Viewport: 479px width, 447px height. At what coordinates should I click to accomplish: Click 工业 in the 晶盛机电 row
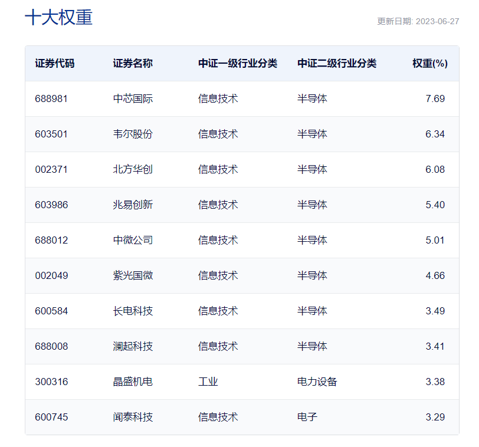coord(208,382)
